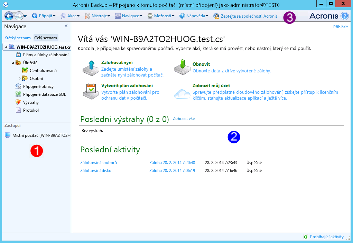The height and width of the screenshot is (243, 353).
Task: Select Úložiště in navigation tree
Action: pos(30,63)
